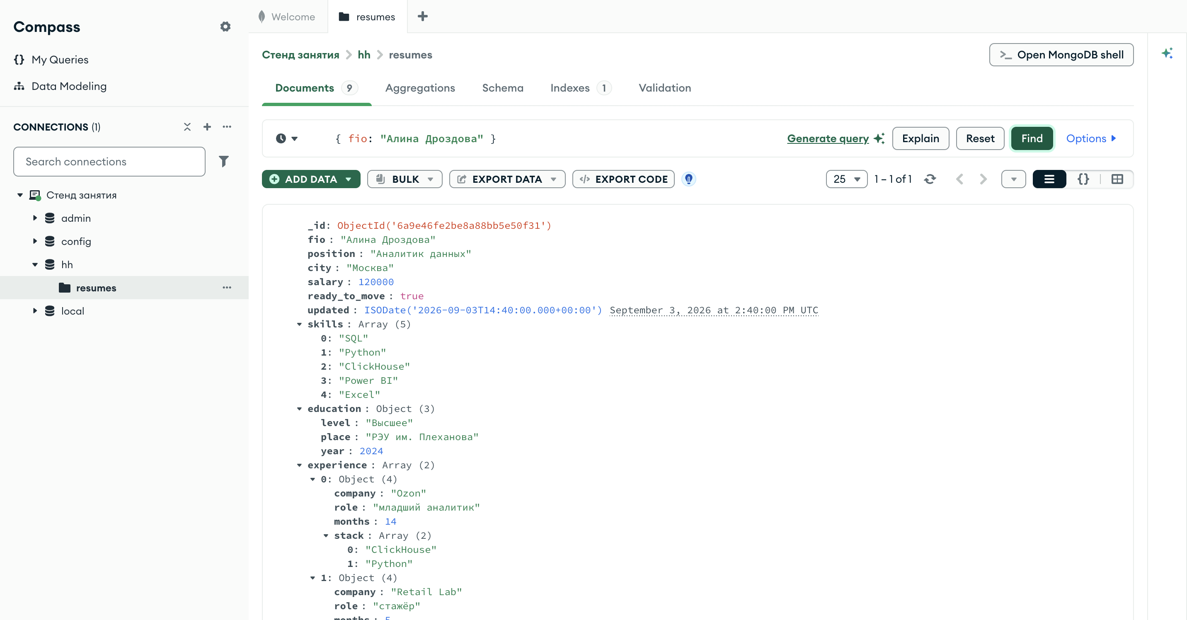Switch to Indexes tab
The image size is (1187, 620).
(x=581, y=88)
